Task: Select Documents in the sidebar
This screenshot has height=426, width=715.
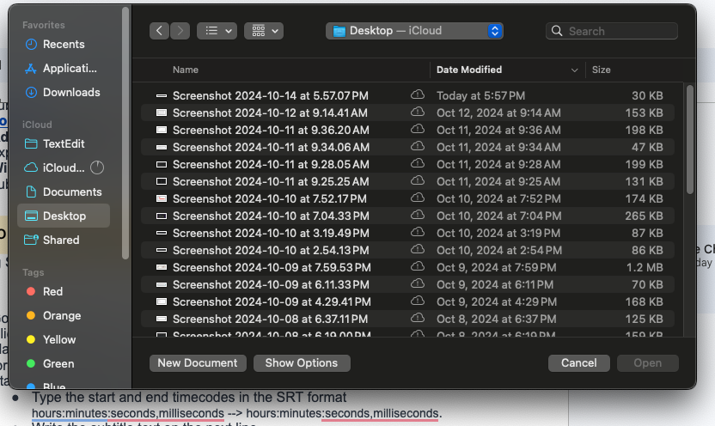Action: pyautogui.click(x=64, y=192)
